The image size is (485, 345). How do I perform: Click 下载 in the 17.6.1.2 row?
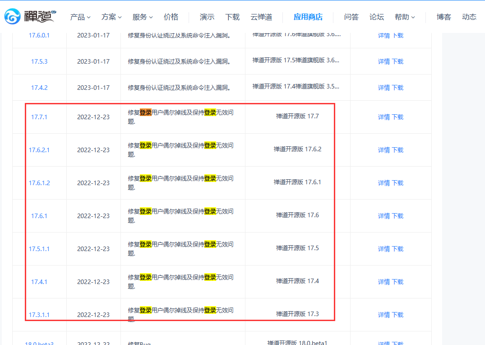[x=398, y=183]
